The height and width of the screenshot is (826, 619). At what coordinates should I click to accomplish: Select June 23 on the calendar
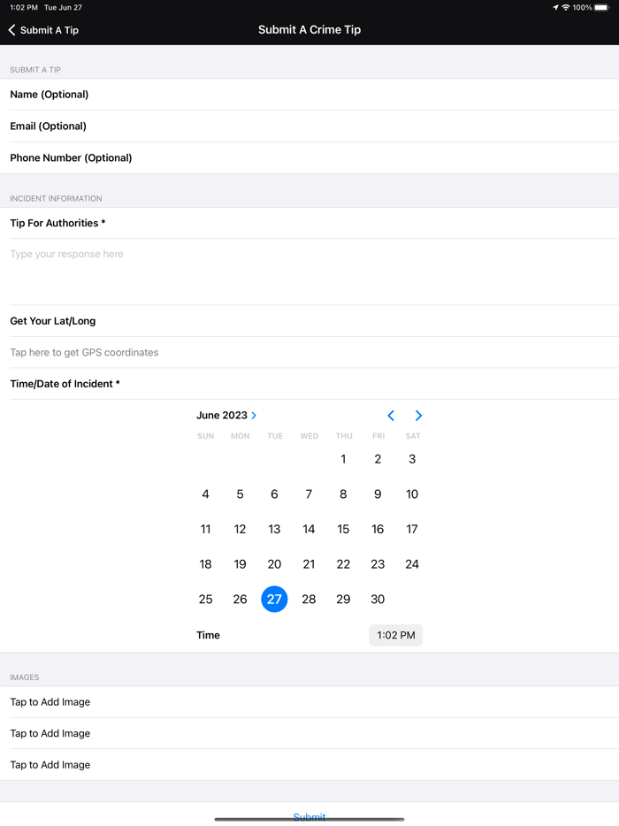378,564
